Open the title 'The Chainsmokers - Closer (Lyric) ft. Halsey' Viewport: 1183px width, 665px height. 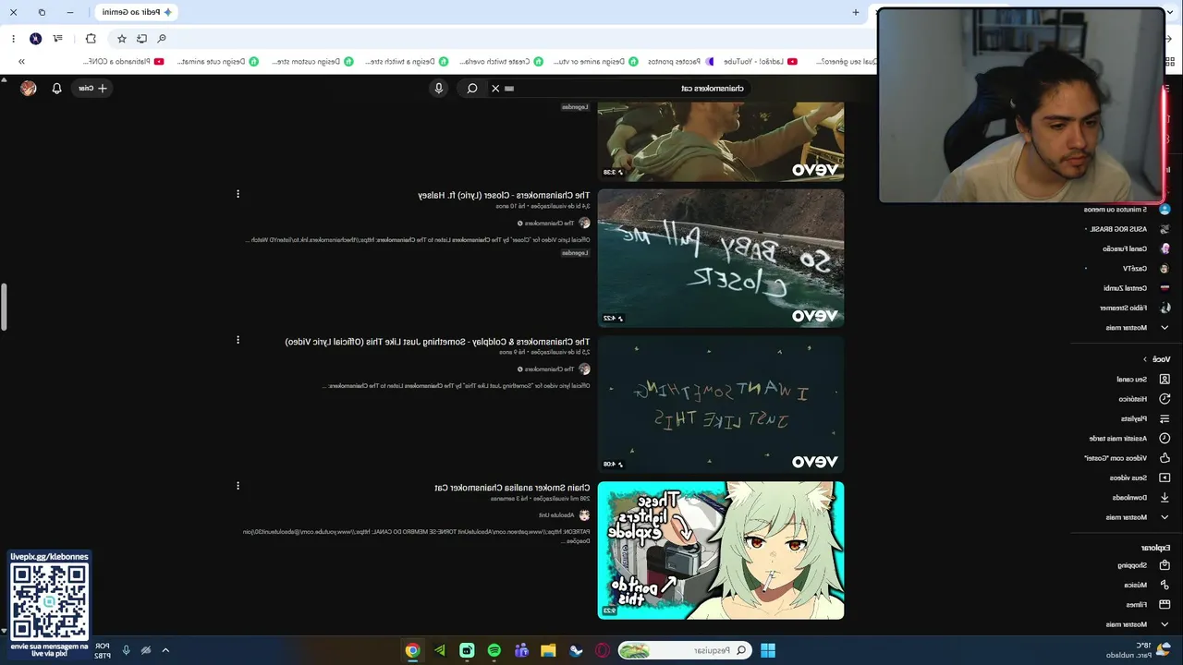(x=504, y=195)
